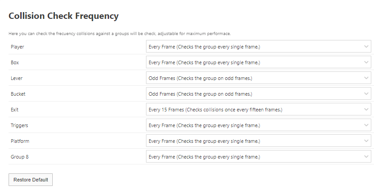Image resolution: width=374 pixels, height=190 pixels.
Task: Click the Exit group label
Action: point(15,110)
